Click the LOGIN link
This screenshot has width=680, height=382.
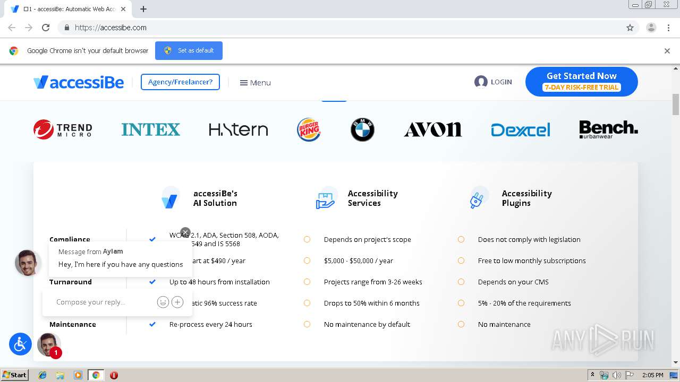pyautogui.click(x=493, y=82)
